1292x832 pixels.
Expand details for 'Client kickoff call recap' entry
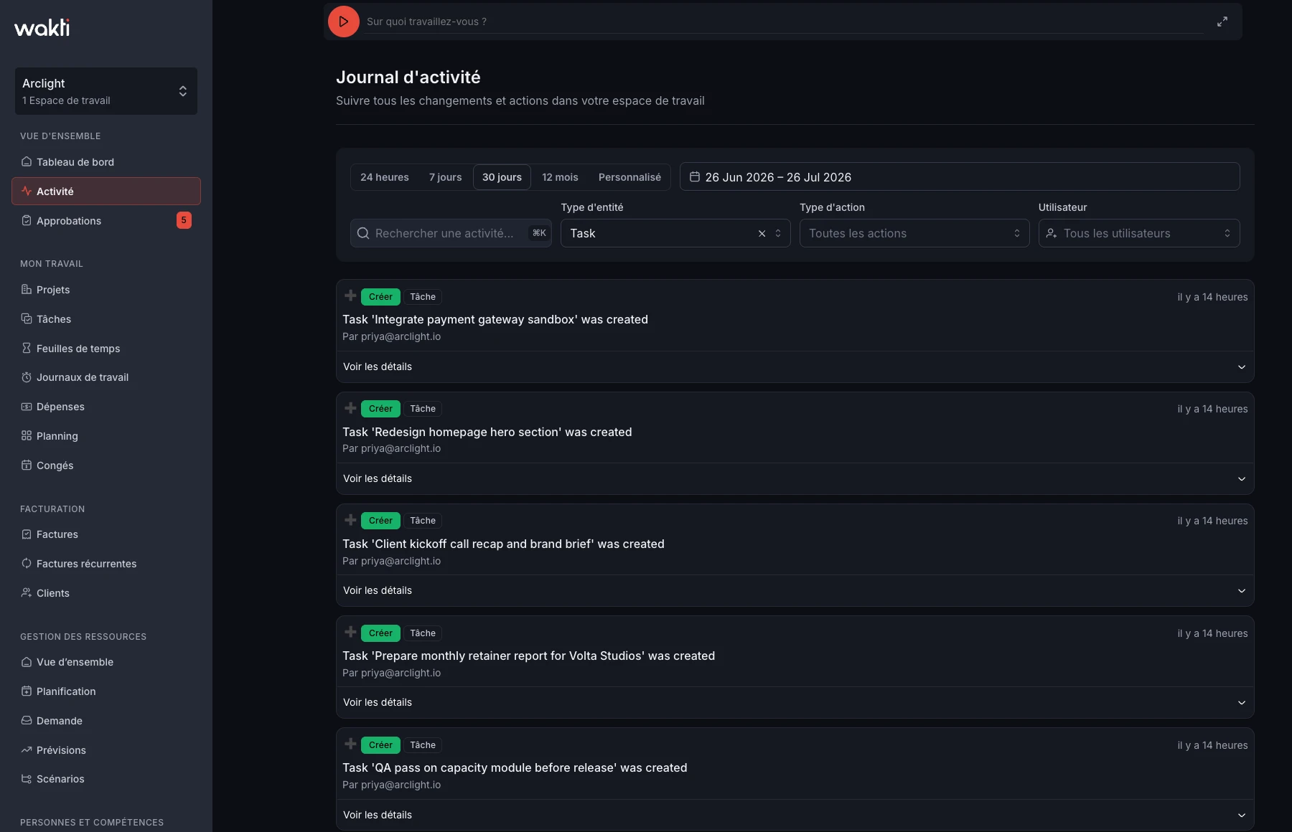tap(795, 590)
